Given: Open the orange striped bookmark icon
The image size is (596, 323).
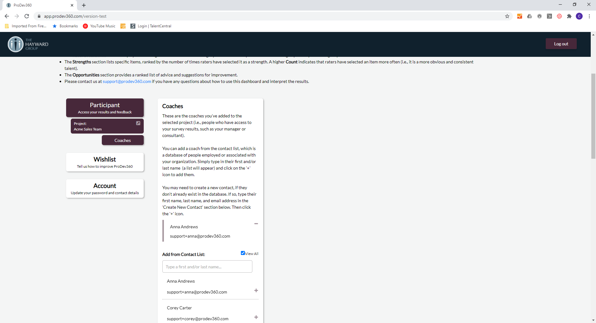Looking at the screenshot, I should coord(123,26).
